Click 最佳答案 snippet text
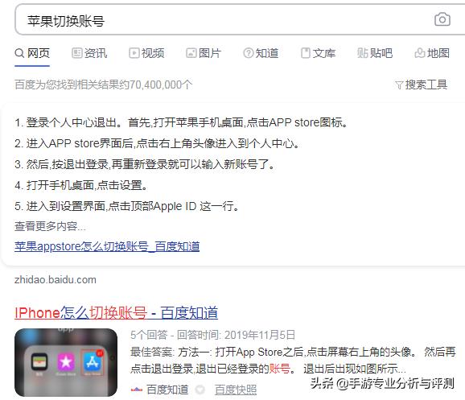Screen dimensions: 465x400 (293, 361)
